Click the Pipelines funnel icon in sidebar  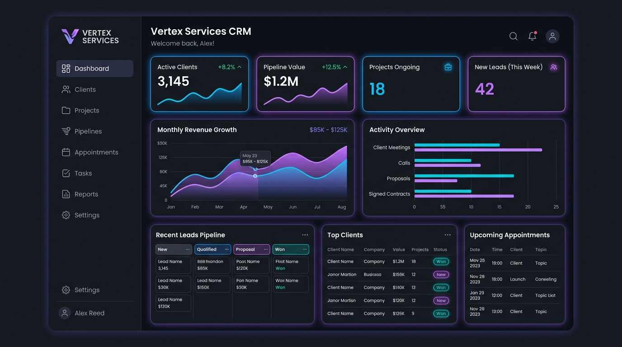click(x=66, y=131)
